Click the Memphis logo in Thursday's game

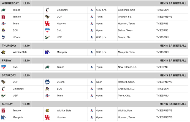pyautogui.click(x=47, y=52)
